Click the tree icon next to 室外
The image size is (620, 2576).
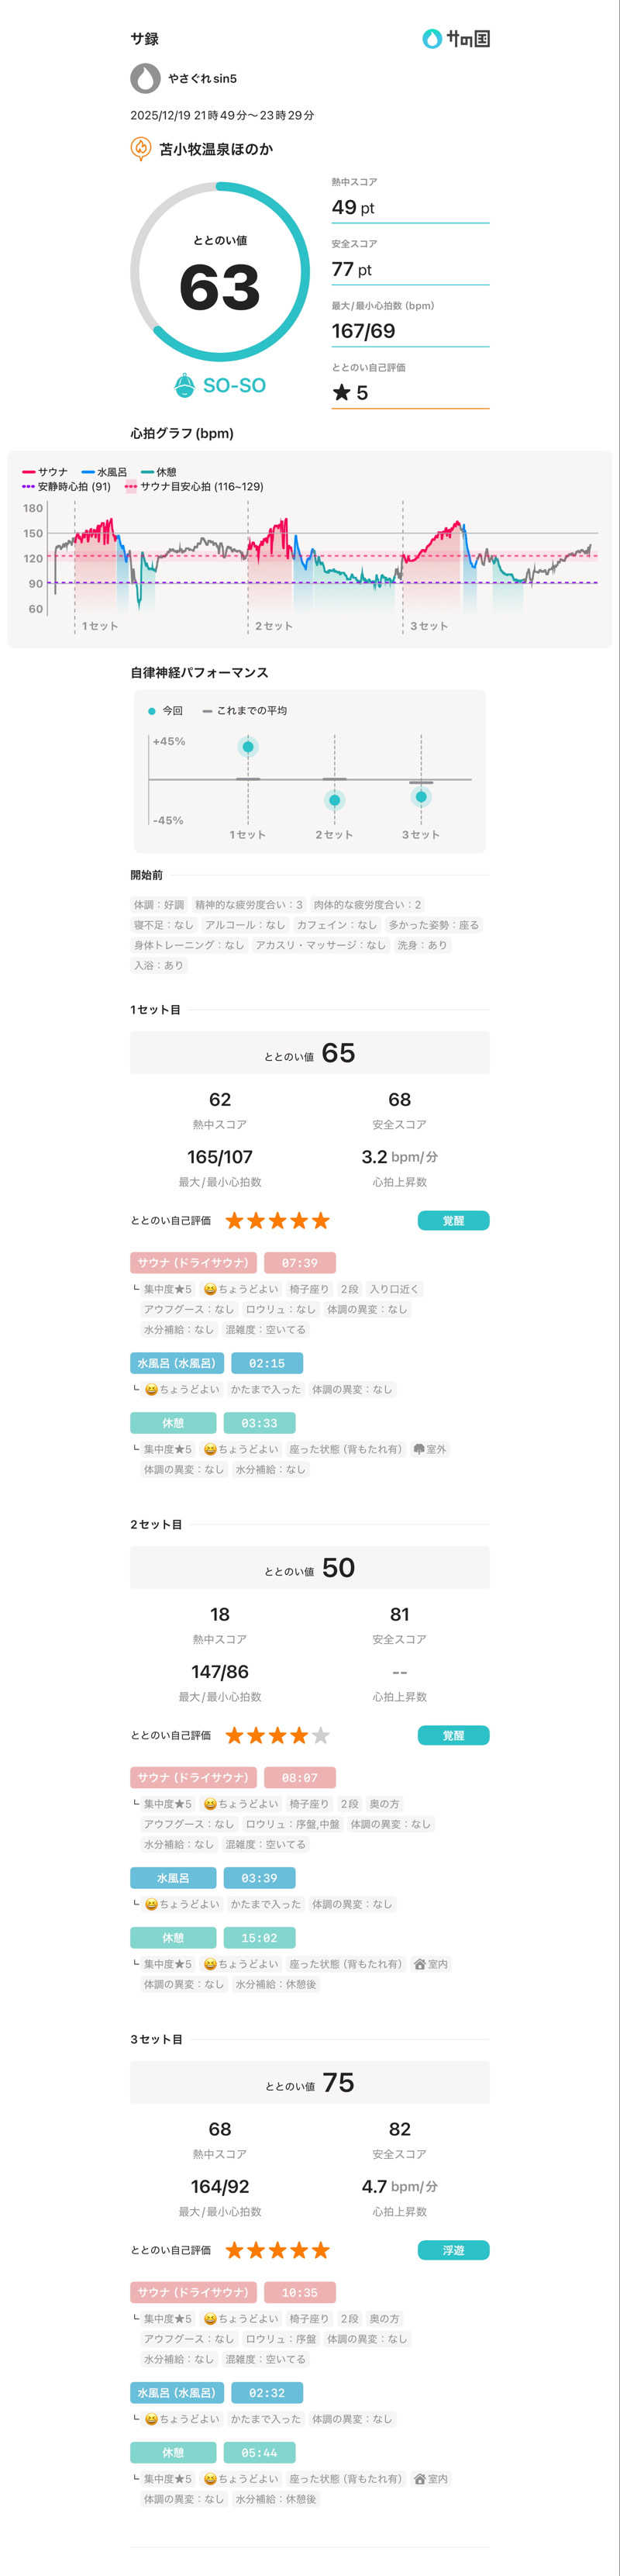coord(418,1449)
